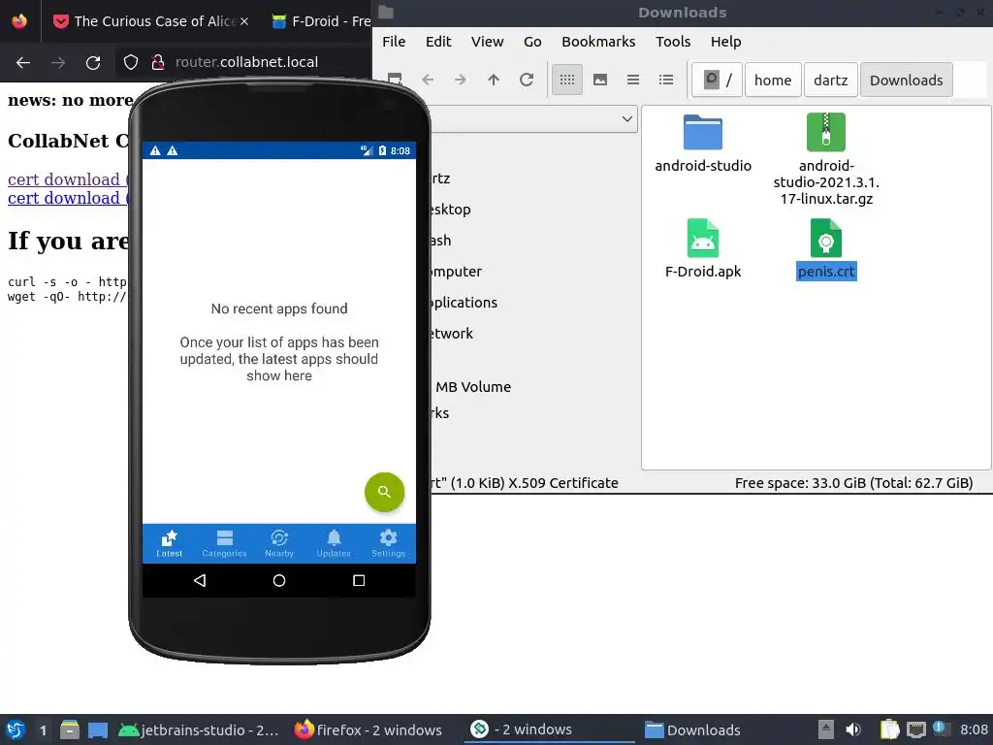Viewport: 993px width, 745px height.
Task: Click the show desktop taskbar icon
Action: (x=98, y=729)
